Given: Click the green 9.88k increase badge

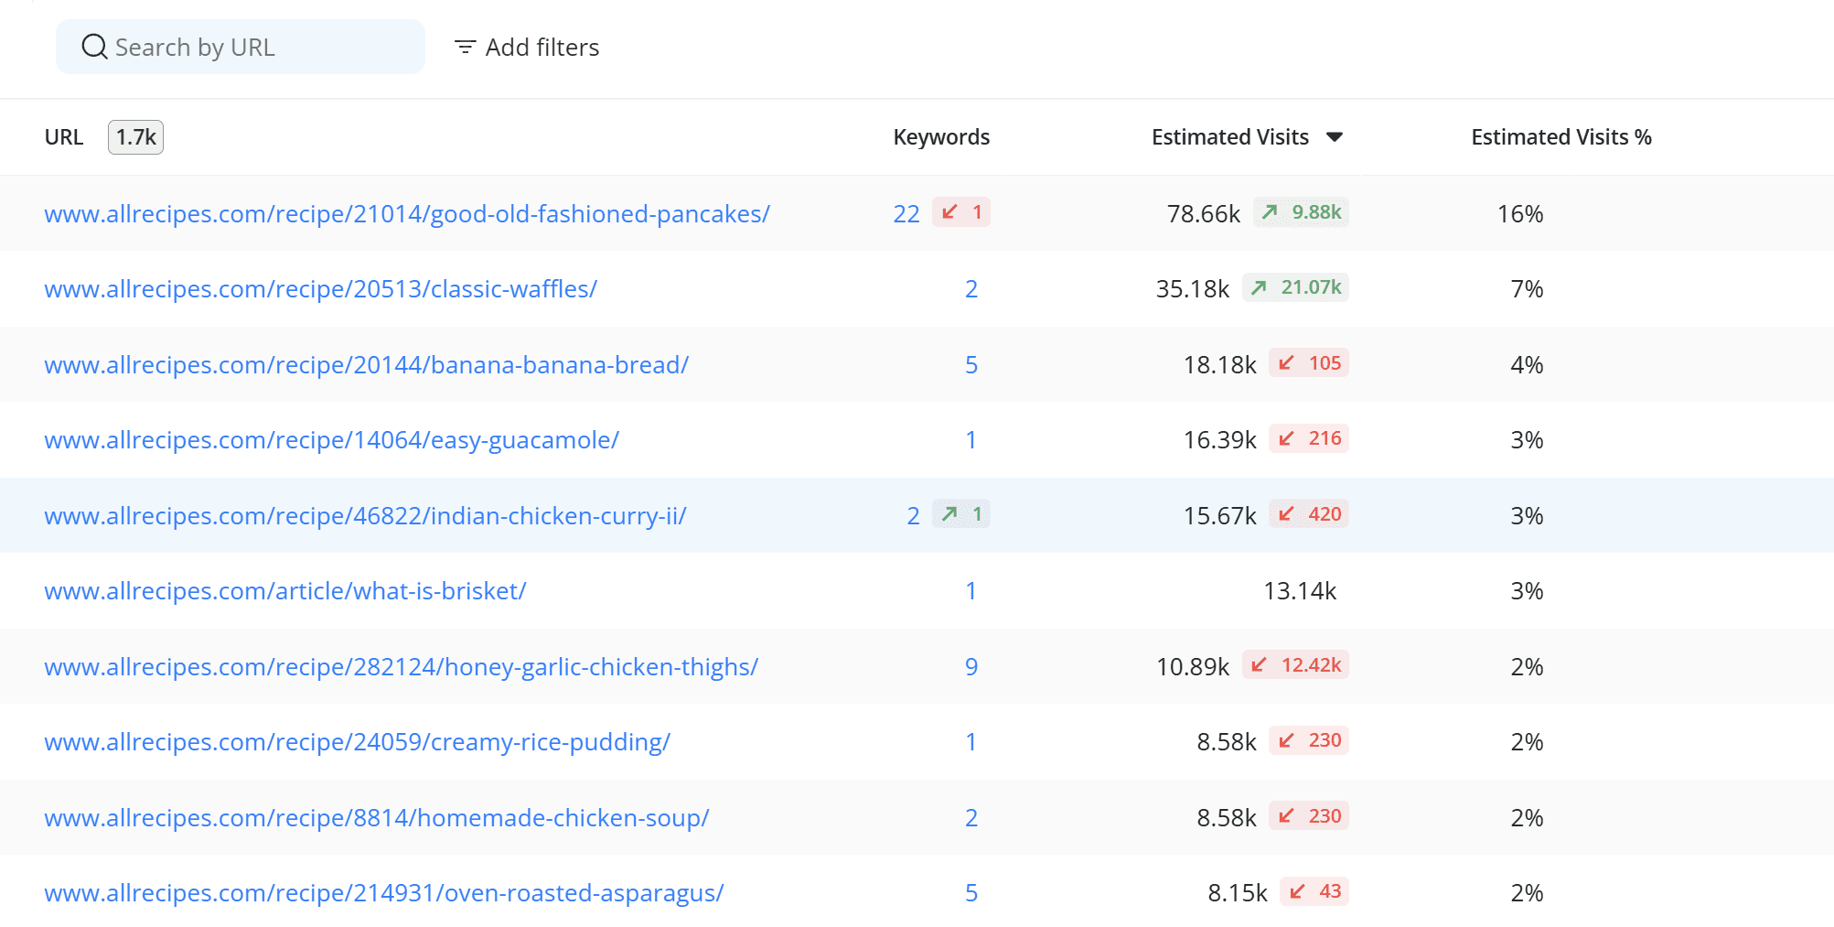Looking at the screenshot, I should (x=1301, y=212).
